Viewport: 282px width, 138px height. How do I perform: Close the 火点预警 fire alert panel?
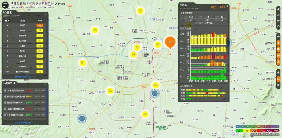click(x=45, y=84)
